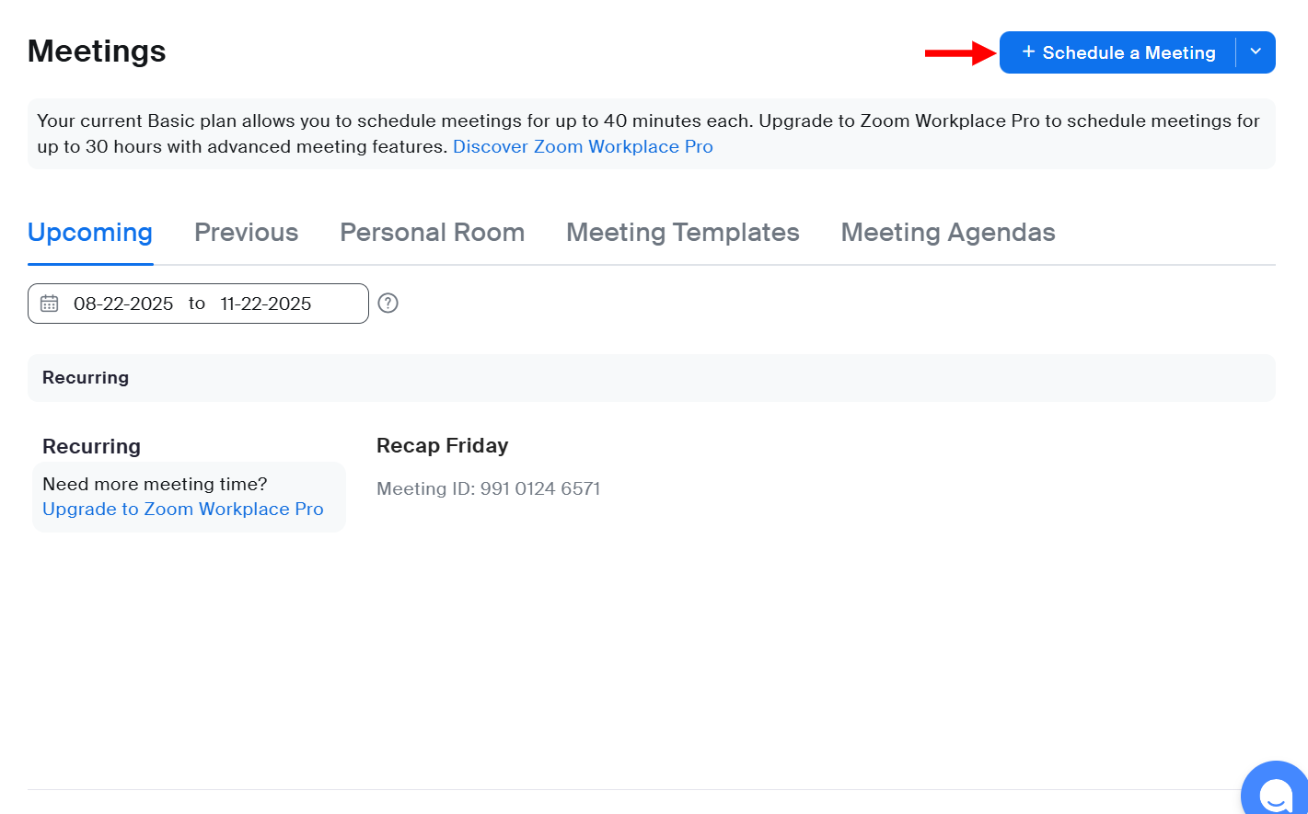
Task: Open the Recap Friday meeting details
Action: click(x=442, y=445)
